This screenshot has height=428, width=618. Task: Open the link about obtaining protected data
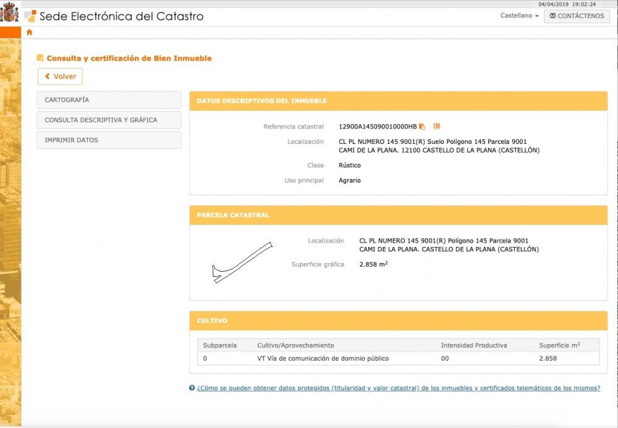click(398, 388)
